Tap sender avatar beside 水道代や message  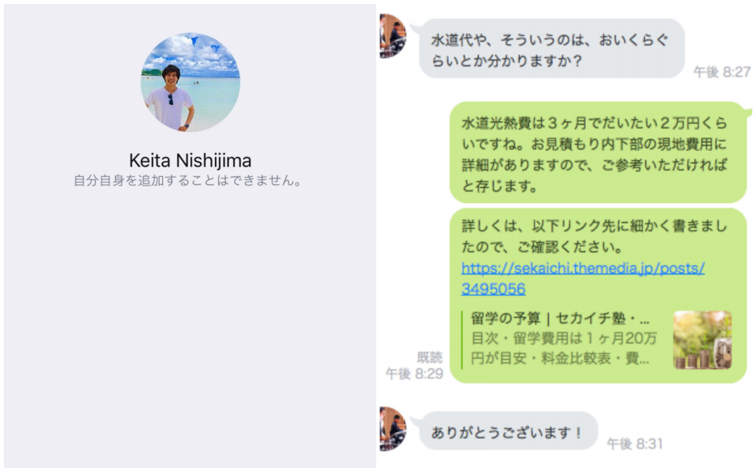[x=392, y=36]
